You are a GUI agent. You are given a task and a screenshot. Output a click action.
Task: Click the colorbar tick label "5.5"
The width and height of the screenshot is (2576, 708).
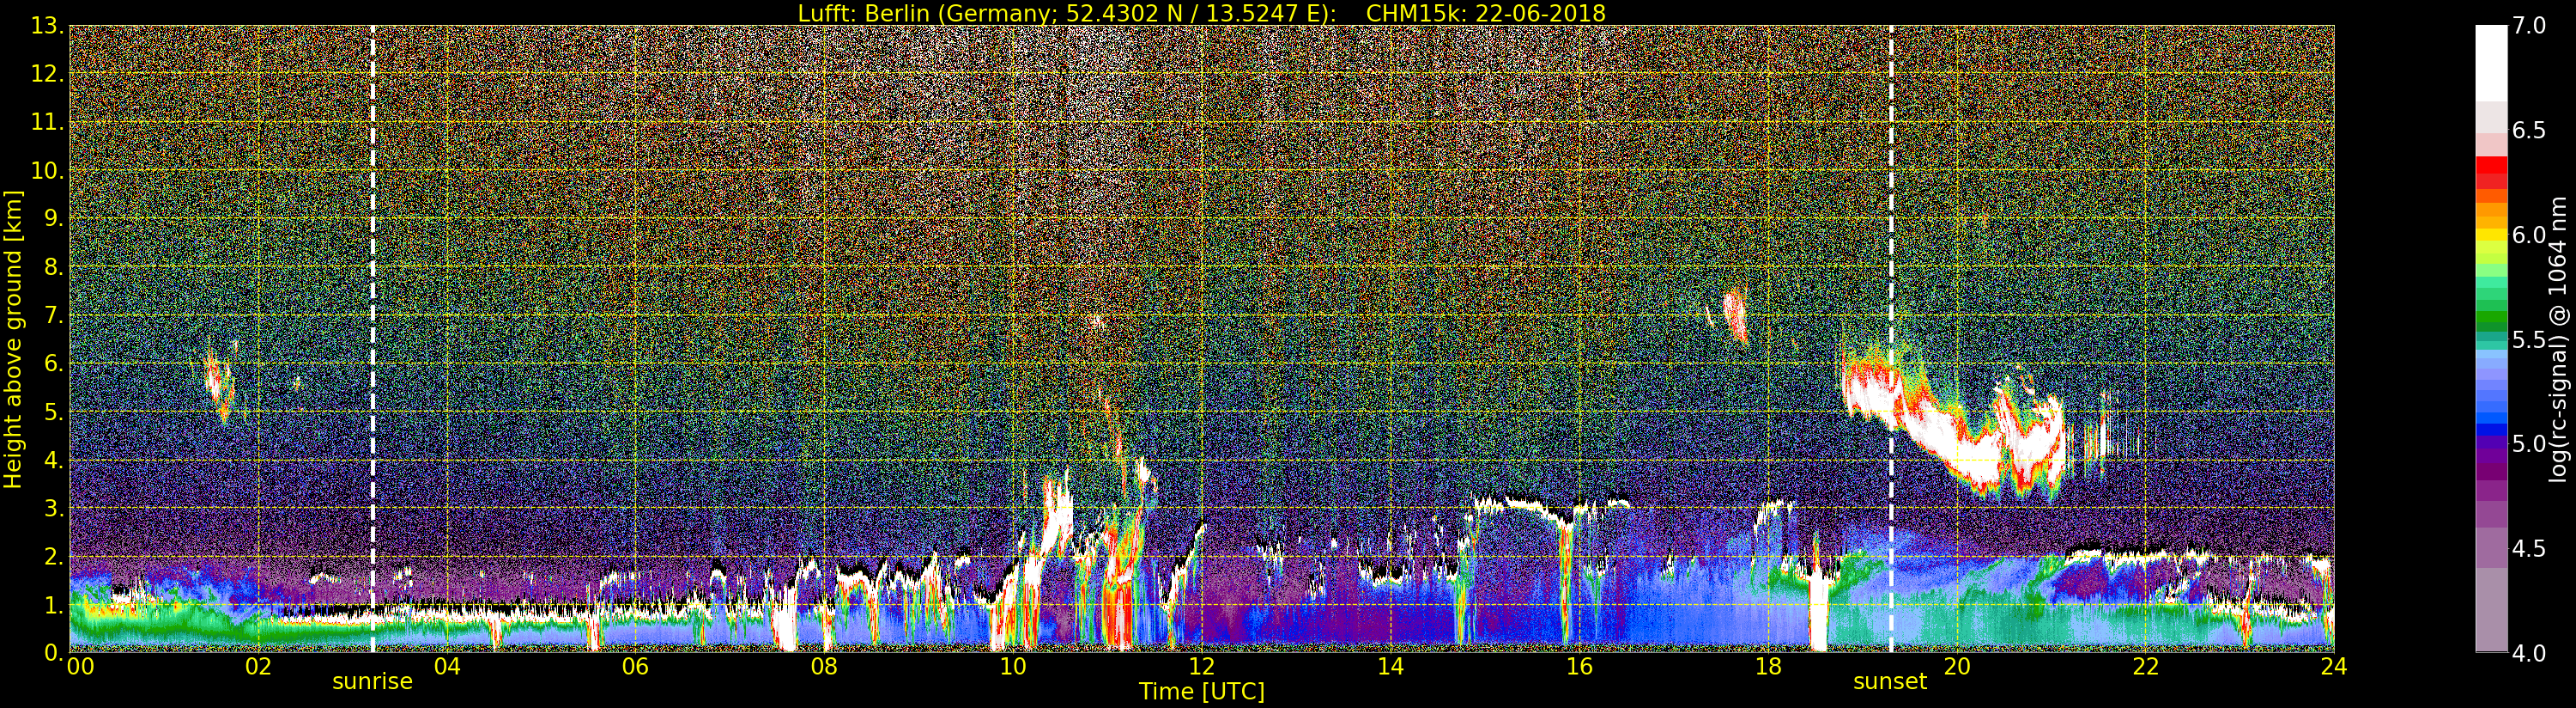tap(2529, 339)
